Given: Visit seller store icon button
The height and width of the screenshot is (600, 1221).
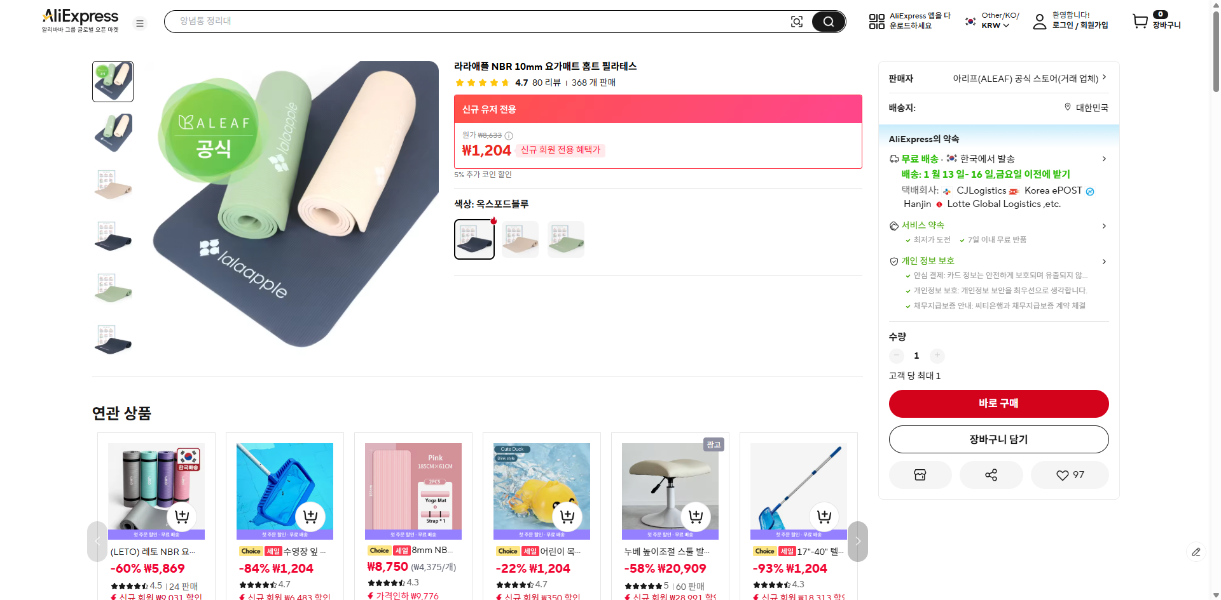Looking at the screenshot, I should pos(920,475).
